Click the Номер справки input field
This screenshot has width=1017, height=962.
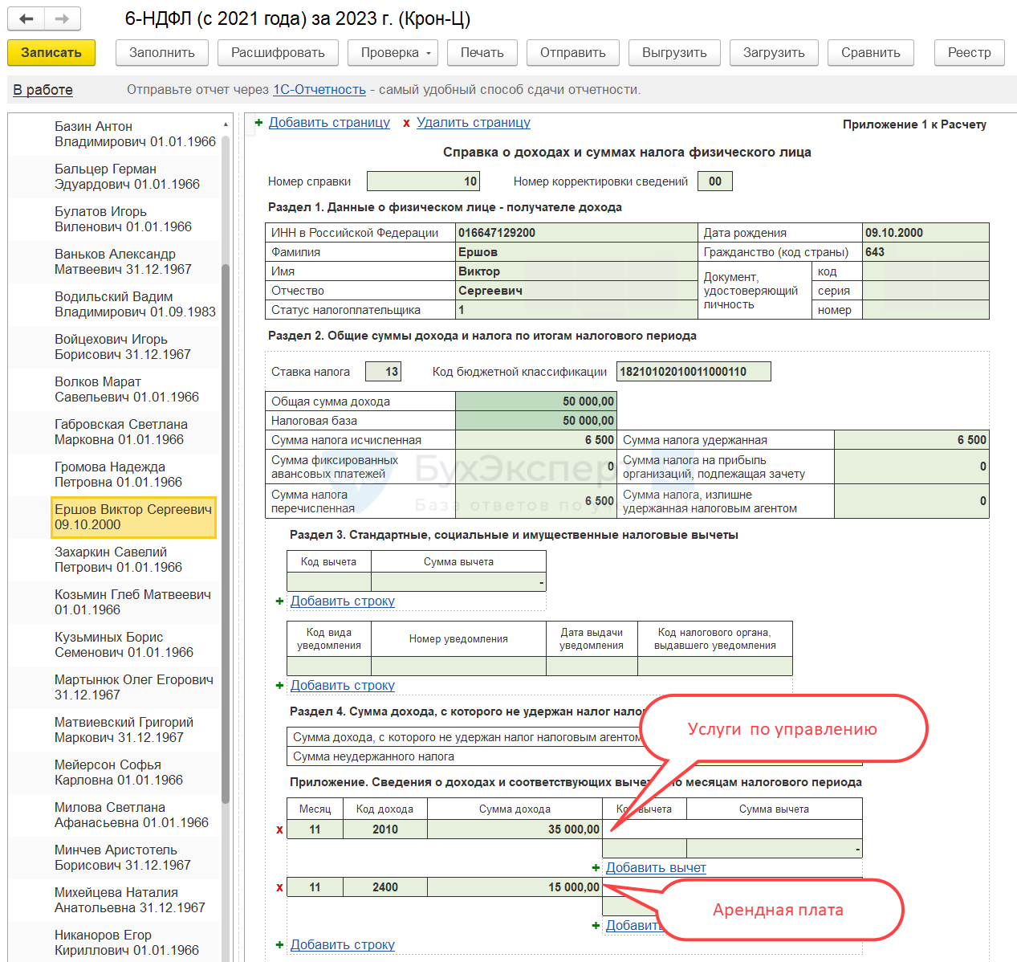[x=423, y=181]
